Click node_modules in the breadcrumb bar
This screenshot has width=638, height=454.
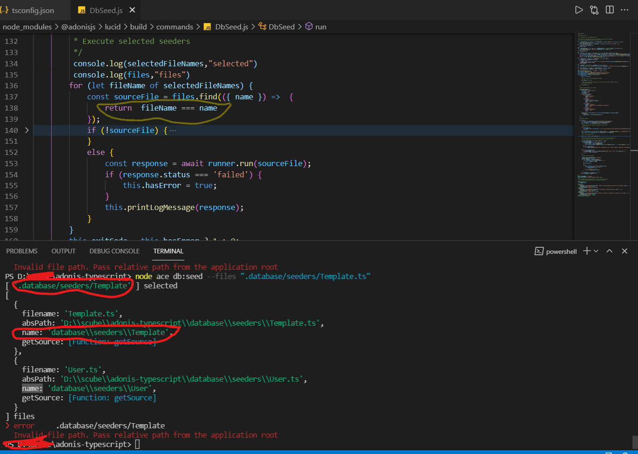27,27
